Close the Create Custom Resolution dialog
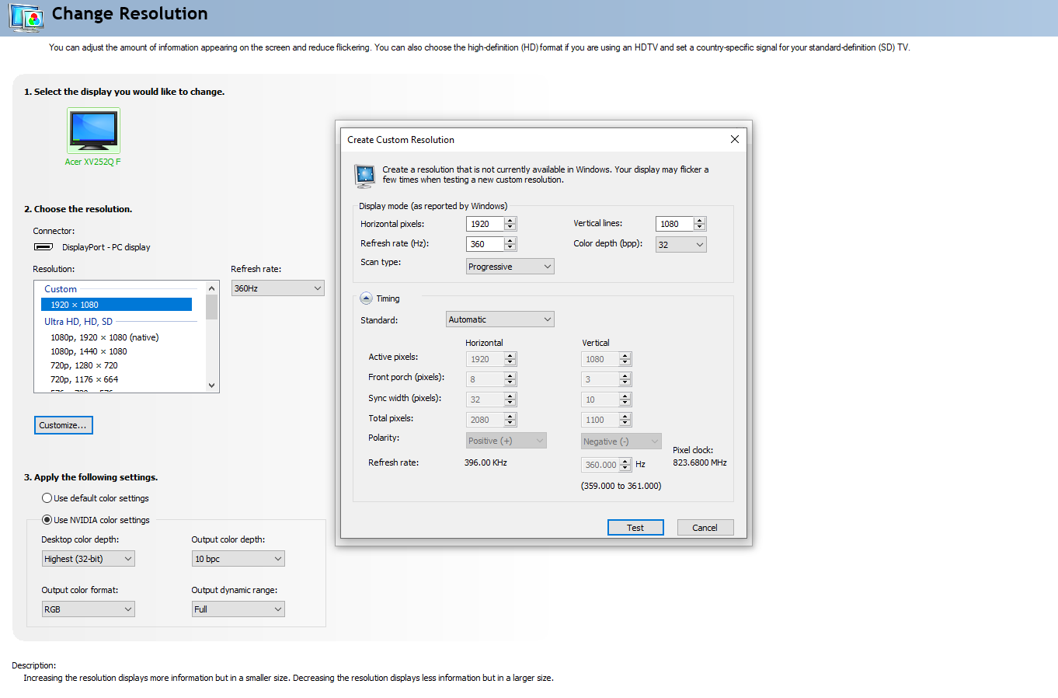 click(734, 139)
